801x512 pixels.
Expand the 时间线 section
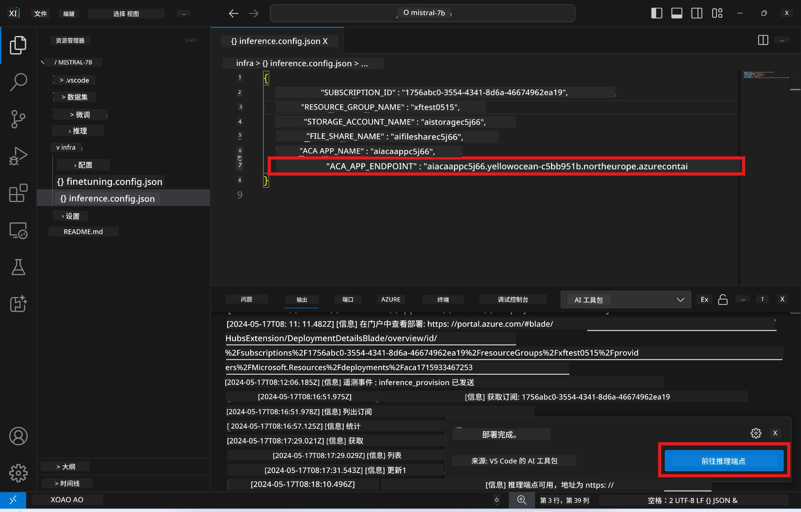67,483
